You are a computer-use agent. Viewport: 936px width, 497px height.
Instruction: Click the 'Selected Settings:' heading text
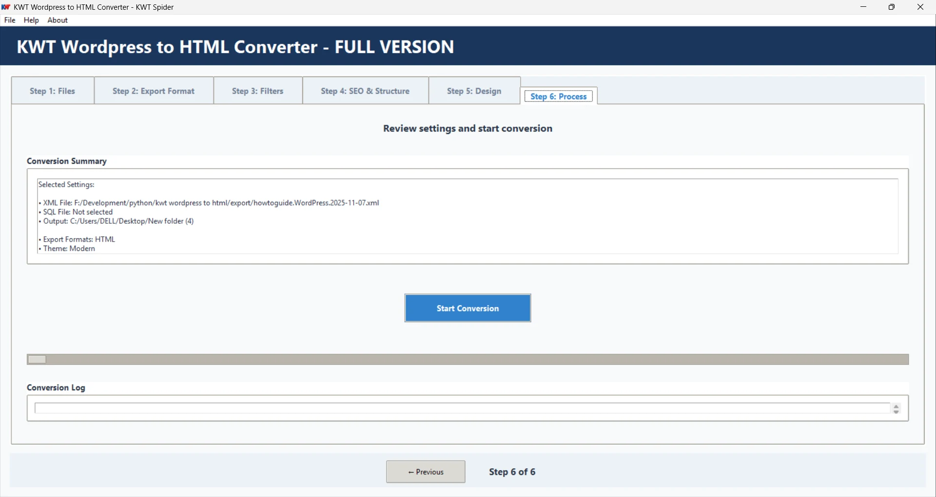(x=66, y=185)
